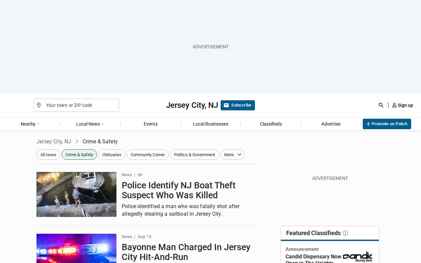This screenshot has width=421, height=263.
Task: Open the police lights article thumbnail
Action: [x=76, y=248]
